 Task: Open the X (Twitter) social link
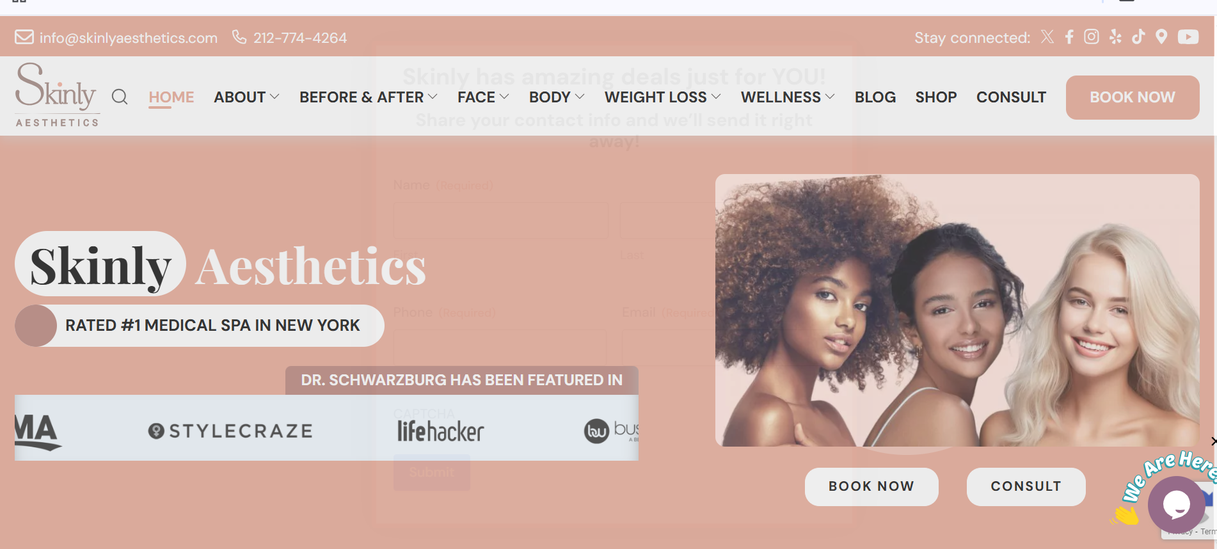click(x=1047, y=37)
